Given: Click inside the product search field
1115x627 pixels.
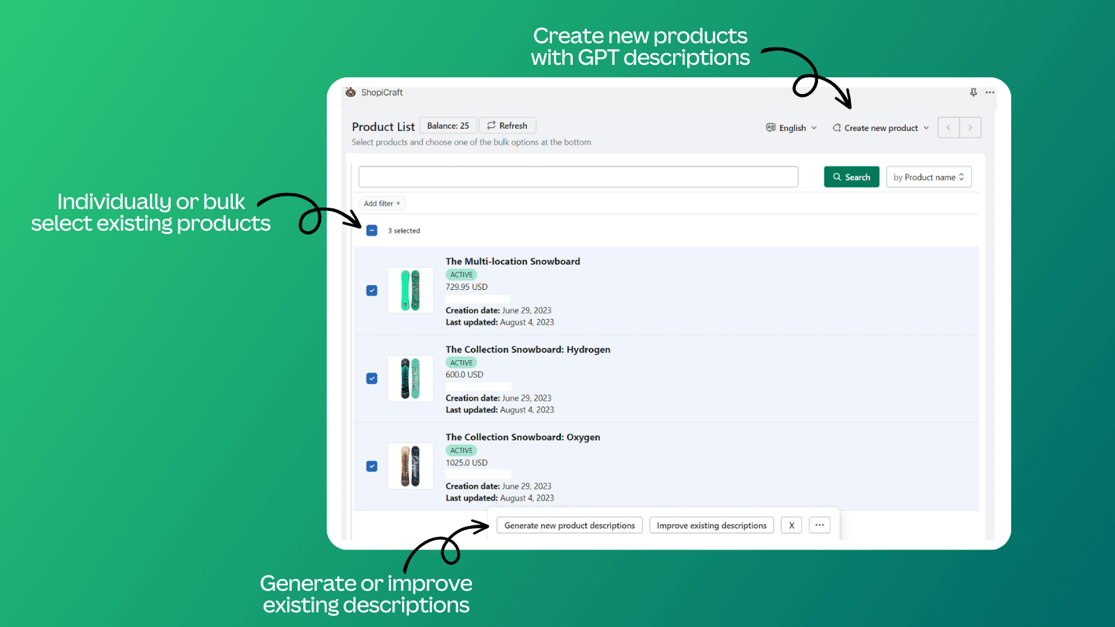Looking at the screenshot, I should click(578, 176).
